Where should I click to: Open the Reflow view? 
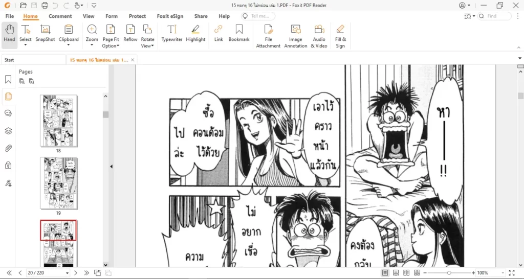point(130,33)
